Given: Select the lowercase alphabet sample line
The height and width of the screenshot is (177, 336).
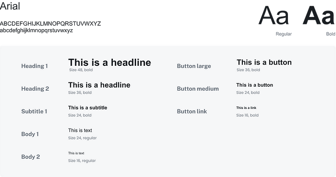Looking at the screenshot, I should coord(36,31).
